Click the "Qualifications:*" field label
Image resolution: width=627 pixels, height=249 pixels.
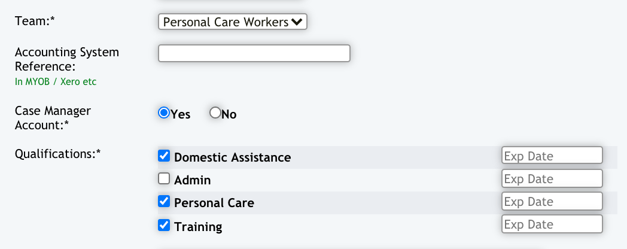(57, 153)
